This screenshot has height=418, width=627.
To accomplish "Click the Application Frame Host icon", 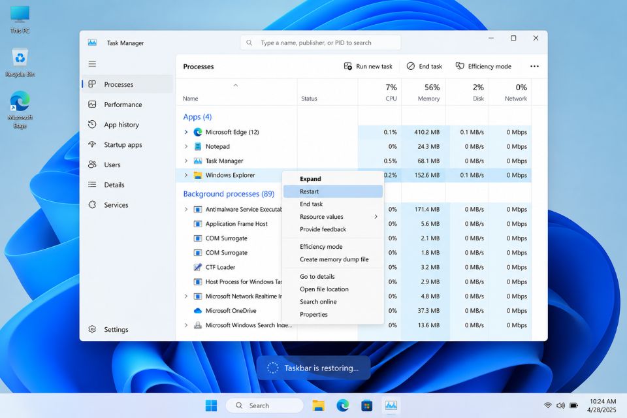I will click(x=197, y=223).
